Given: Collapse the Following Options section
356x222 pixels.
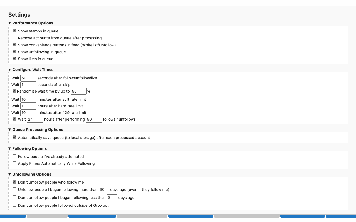Looking at the screenshot, I should 10,148.
